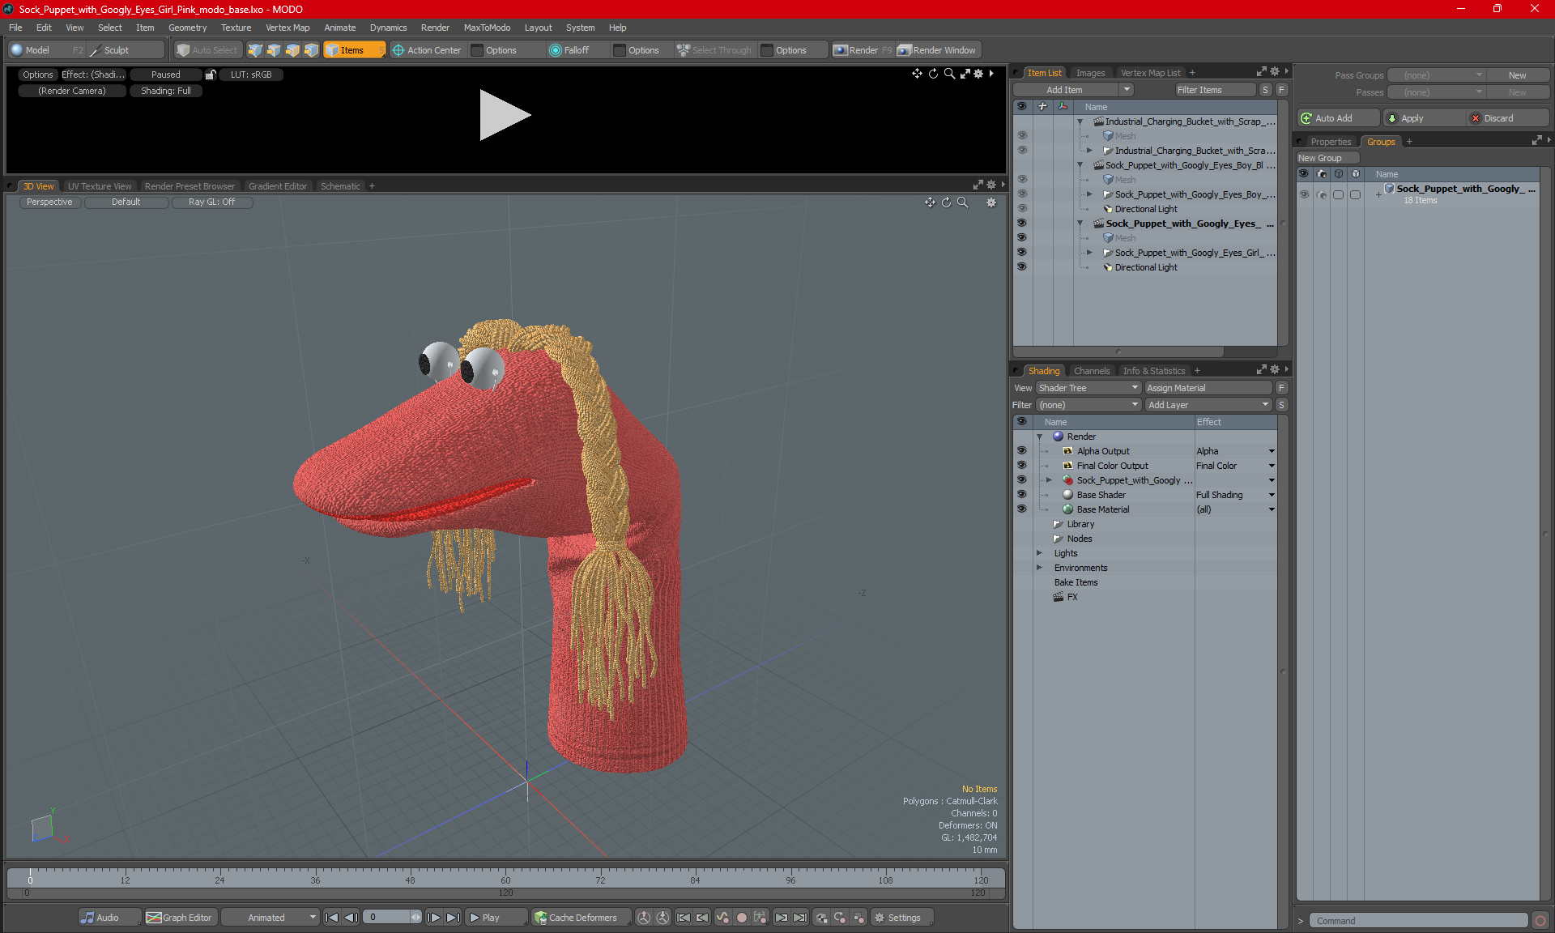Toggle visibility of Directional Light under Girl scene
The height and width of the screenshot is (933, 1555).
coord(1021,266)
